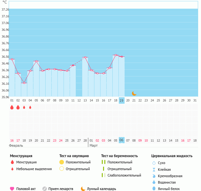Image resolution: width=201 pixels, height=191 pixels.
Task: Click the Водянистая cervical fluid icon
Action: (x=154, y=182)
